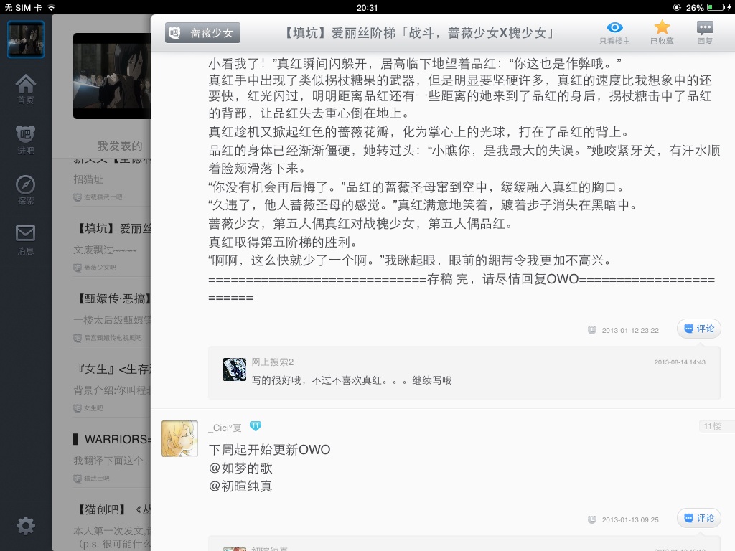Tap the Wi-Fi icon in status bar
This screenshot has width=735, height=551.
pyautogui.click(x=51, y=7)
